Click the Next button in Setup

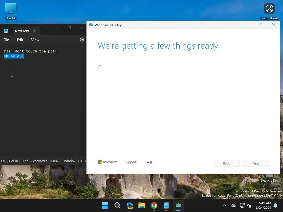pyautogui.click(x=256, y=163)
